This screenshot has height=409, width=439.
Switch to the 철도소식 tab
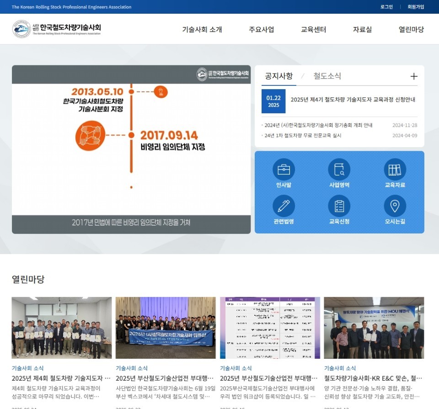tap(327, 76)
